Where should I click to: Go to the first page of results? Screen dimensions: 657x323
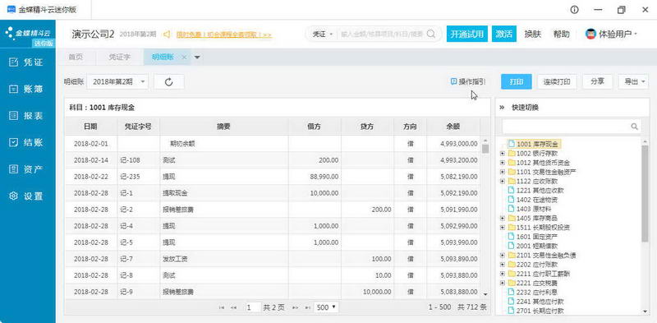[x=222, y=307]
